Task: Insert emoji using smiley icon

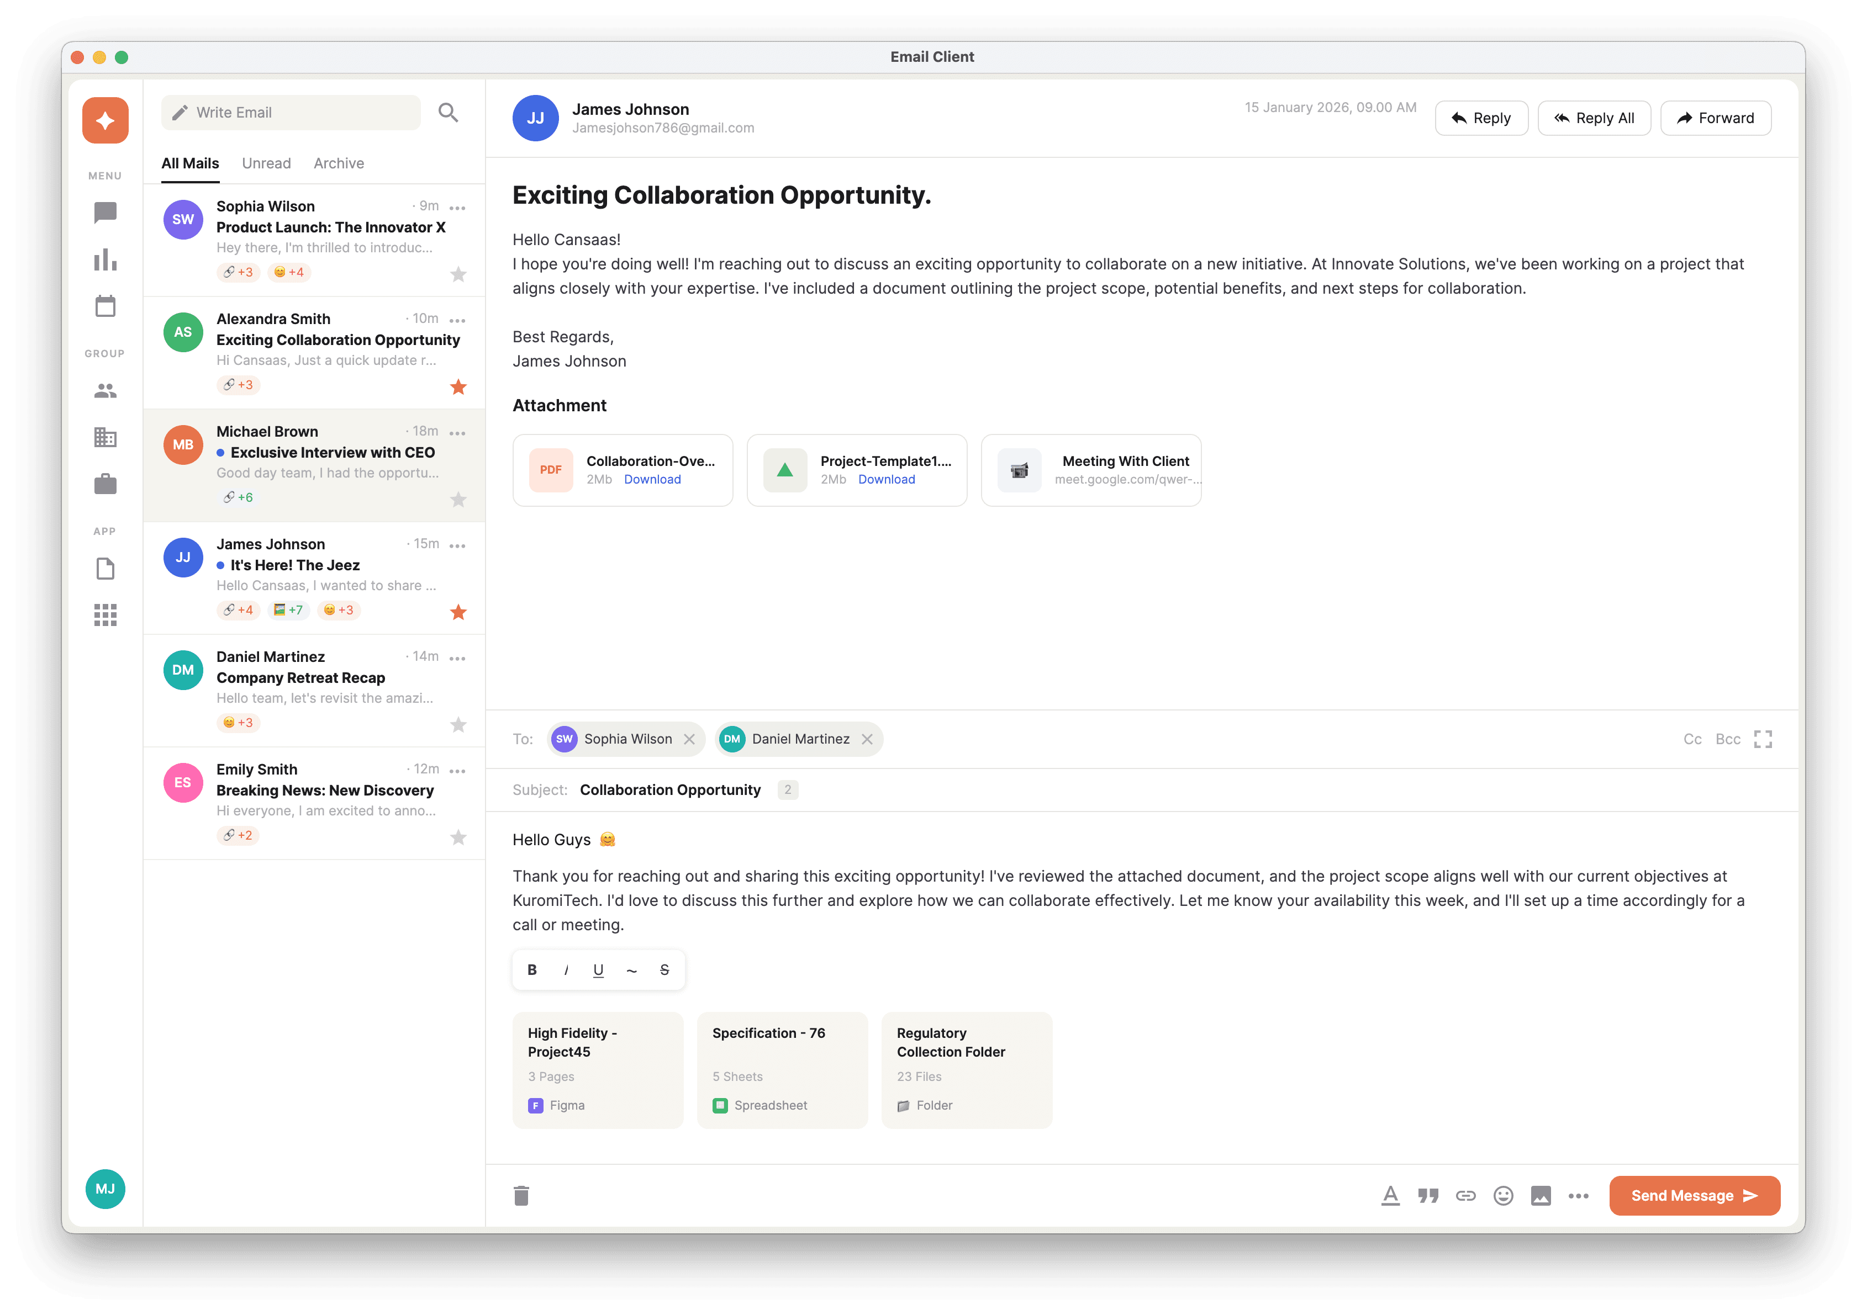Action: point(1502,1196)
